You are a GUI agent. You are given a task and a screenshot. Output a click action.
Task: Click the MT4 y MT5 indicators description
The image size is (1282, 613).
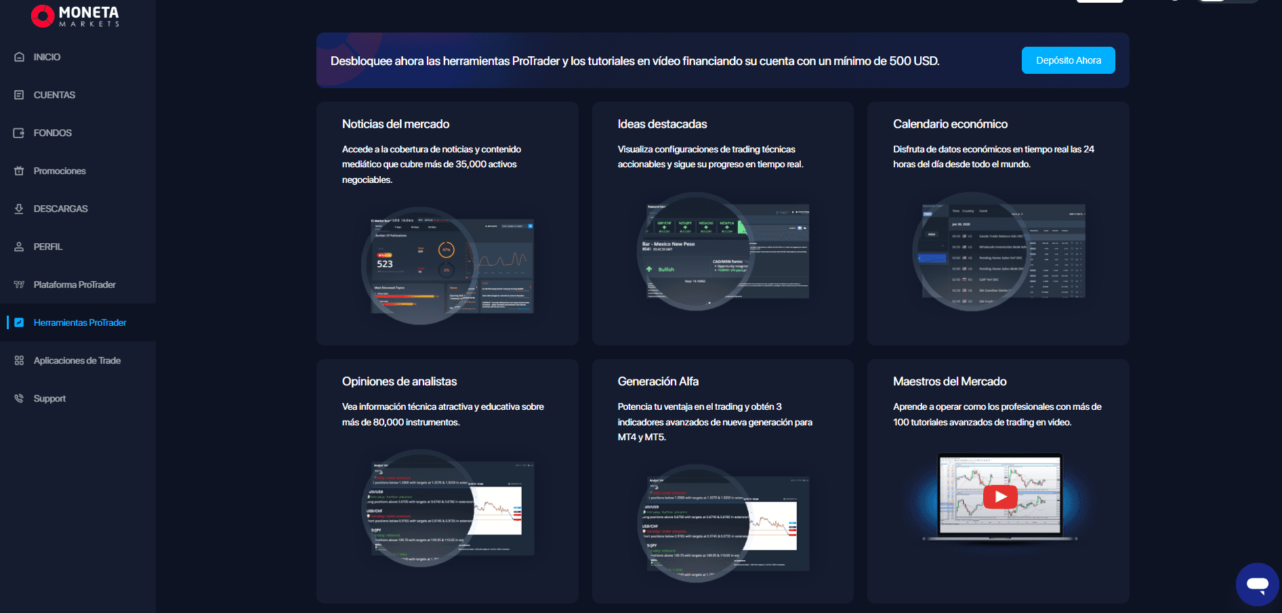click(x=715, y=421)
